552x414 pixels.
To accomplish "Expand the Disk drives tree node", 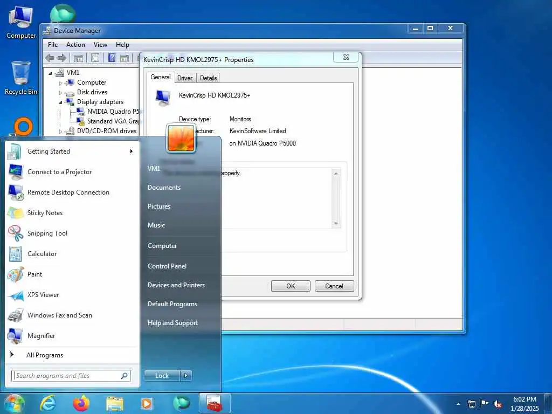I will [x=60, y=93].
